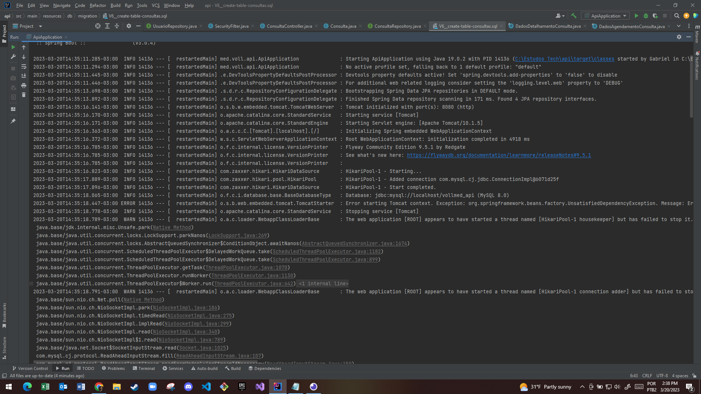The image size is (701, 394).
Task: Show hidden editor tabs chevron
Action: (679, 26)
